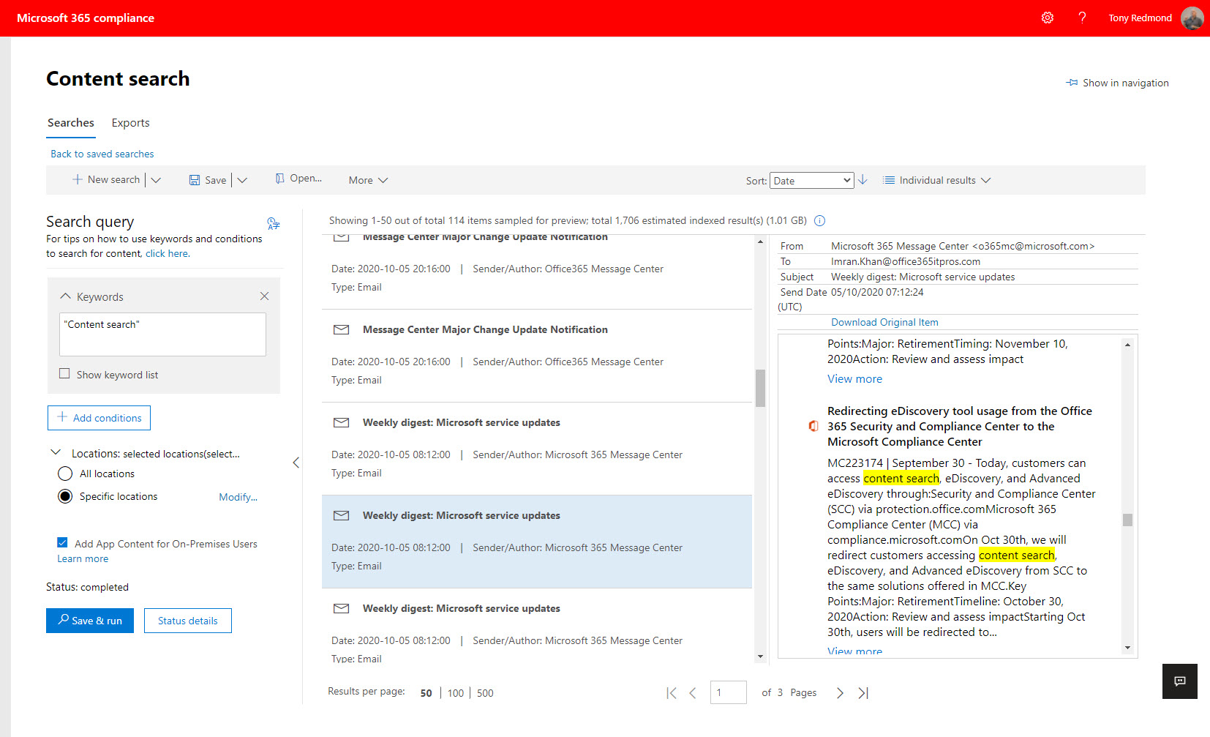
Task: Click the Open results icon
Action: 279,179
